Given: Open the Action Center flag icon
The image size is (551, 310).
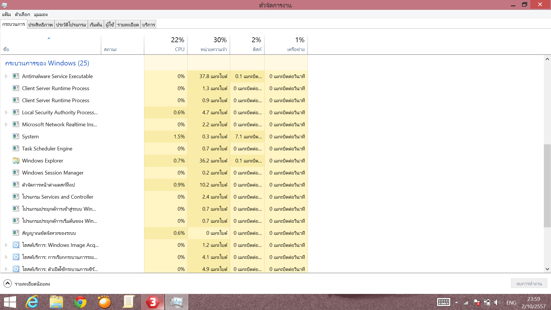Looking at the screenshot, I should [x=477, y=303].
